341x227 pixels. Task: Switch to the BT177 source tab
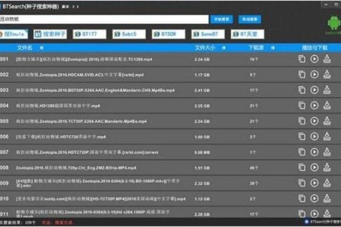(89, 34)
